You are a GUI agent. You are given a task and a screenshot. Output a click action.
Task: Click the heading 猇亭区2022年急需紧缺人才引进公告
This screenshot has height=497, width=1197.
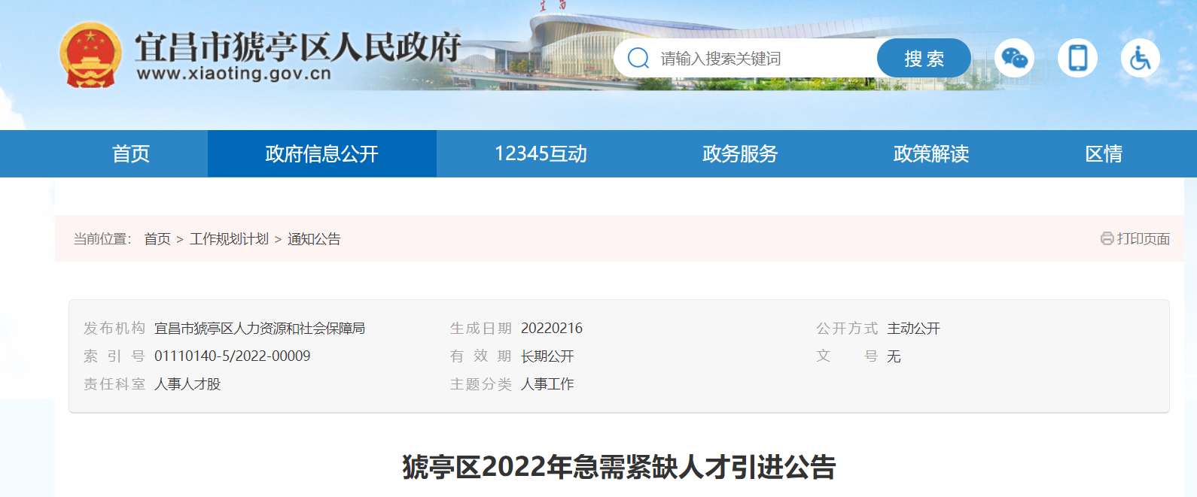click(x=619, y=467)
